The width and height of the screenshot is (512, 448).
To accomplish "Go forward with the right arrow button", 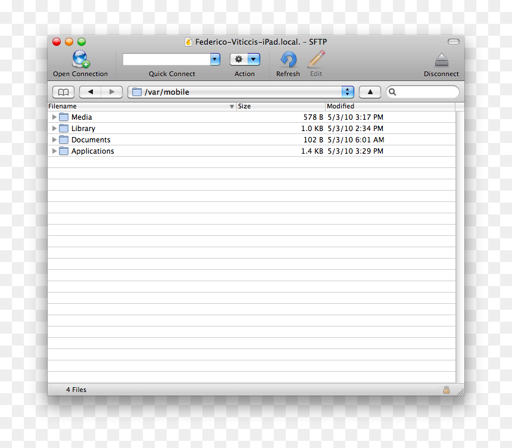I will click(112, 92).
